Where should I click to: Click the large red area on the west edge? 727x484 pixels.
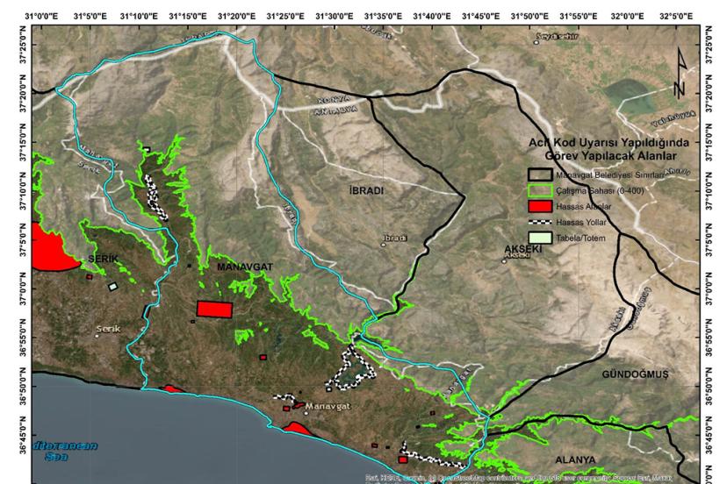tap(48, 250)
